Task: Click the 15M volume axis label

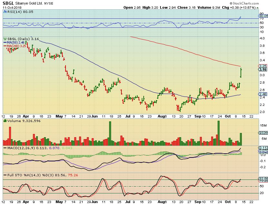Action: click(263, 126)
